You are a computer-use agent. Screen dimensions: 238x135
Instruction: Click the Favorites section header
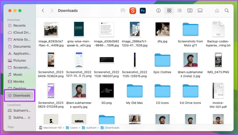(x=13, y=20)
